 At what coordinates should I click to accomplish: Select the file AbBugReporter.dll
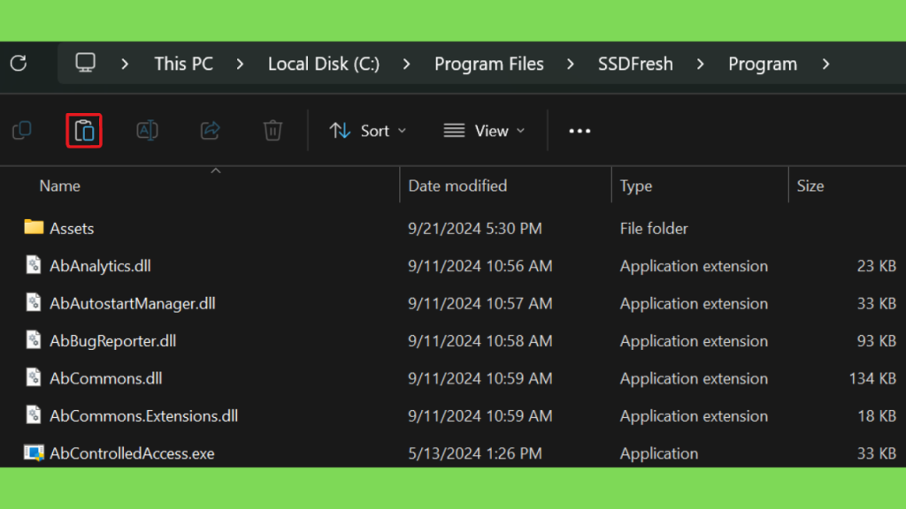pyautogui.click(x=112, y=341)
